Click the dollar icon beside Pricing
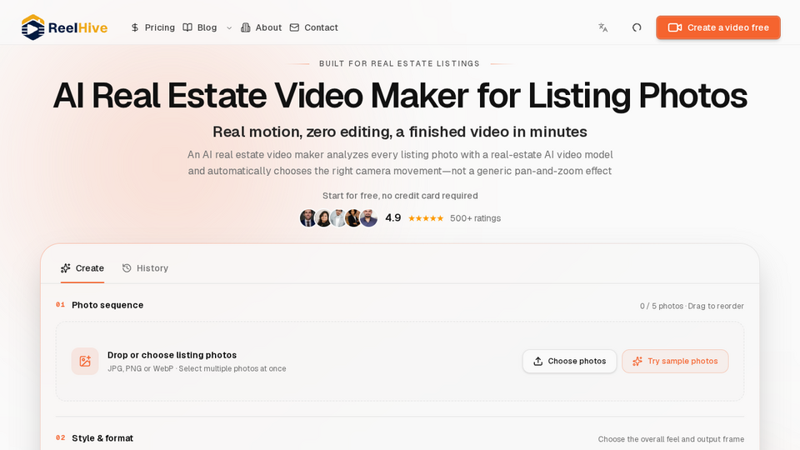 [x=135, y=27]
